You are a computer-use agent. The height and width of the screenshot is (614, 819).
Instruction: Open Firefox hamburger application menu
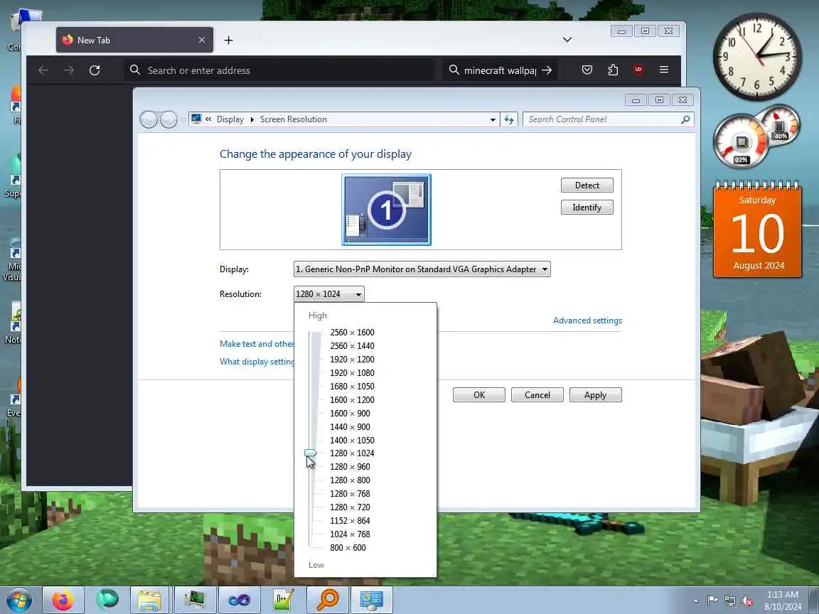coord(664,70)
